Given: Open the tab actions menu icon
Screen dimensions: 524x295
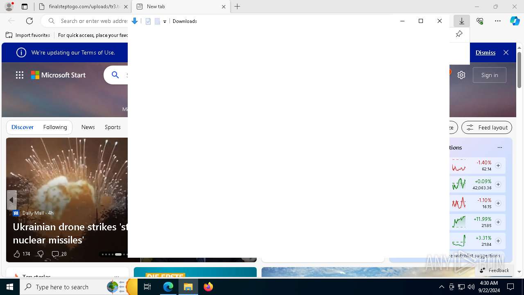Looking at the screenshot, I should 25,7.
